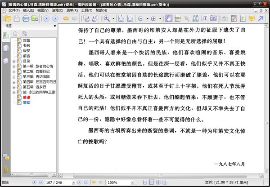Screen dimensions: 270x187
Task: Select the Select Text tool icon
Action: [x=178, y=18]
